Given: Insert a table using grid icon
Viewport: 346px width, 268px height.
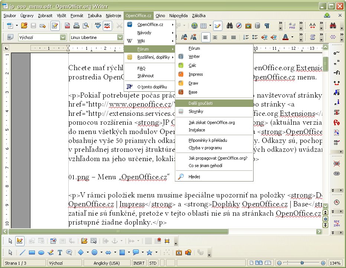Looking at the screenshot, I should coord(203,26).
